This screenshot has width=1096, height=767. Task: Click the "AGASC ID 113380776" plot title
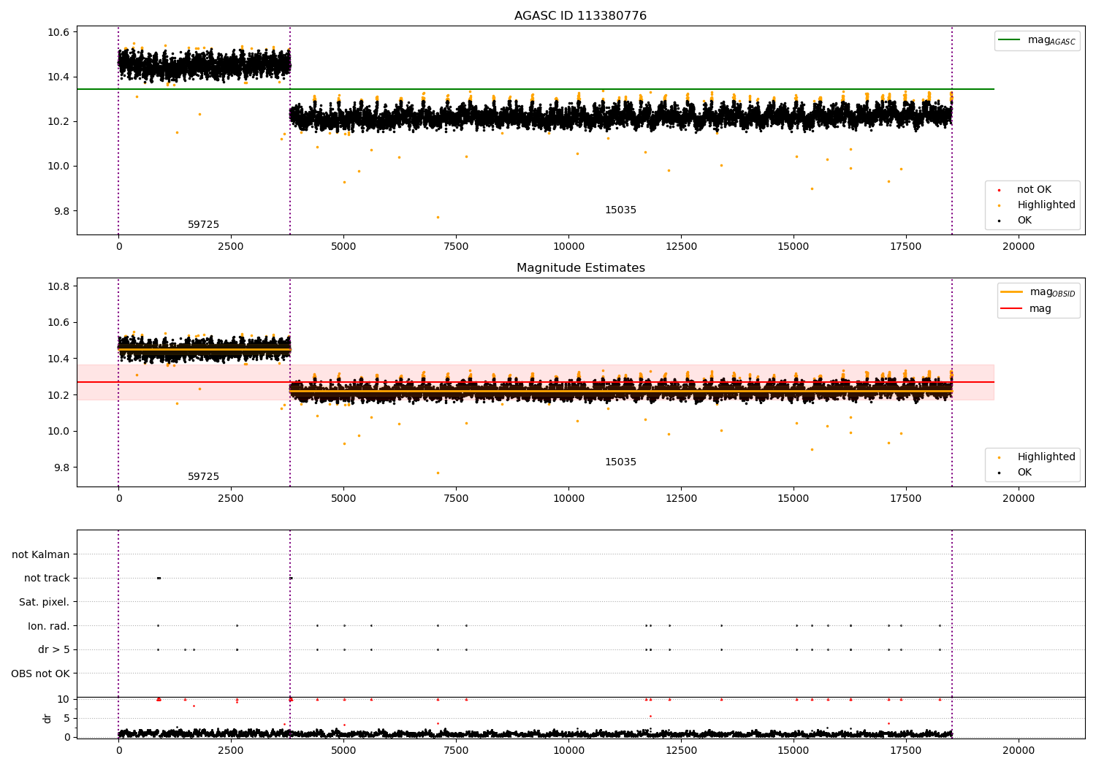(x=580, y=16)
